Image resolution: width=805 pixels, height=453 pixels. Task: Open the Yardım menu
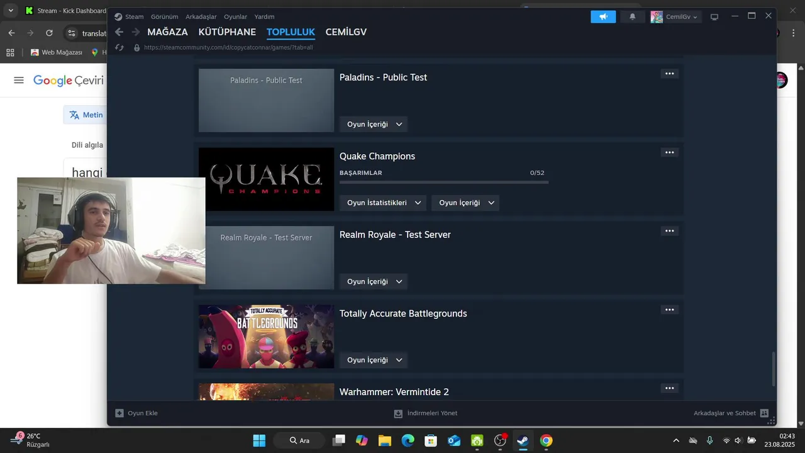(264, 17)
